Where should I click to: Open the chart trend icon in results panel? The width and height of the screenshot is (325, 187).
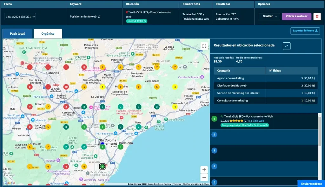pyautogui.click(x=287, y=46)
